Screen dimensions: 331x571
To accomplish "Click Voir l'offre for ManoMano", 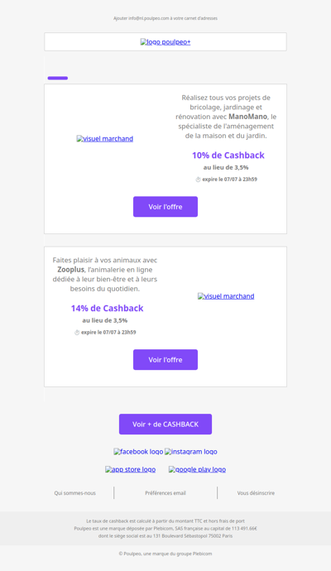I will pos(165,207).
